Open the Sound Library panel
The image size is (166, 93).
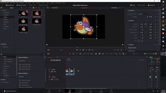point(43,5)
